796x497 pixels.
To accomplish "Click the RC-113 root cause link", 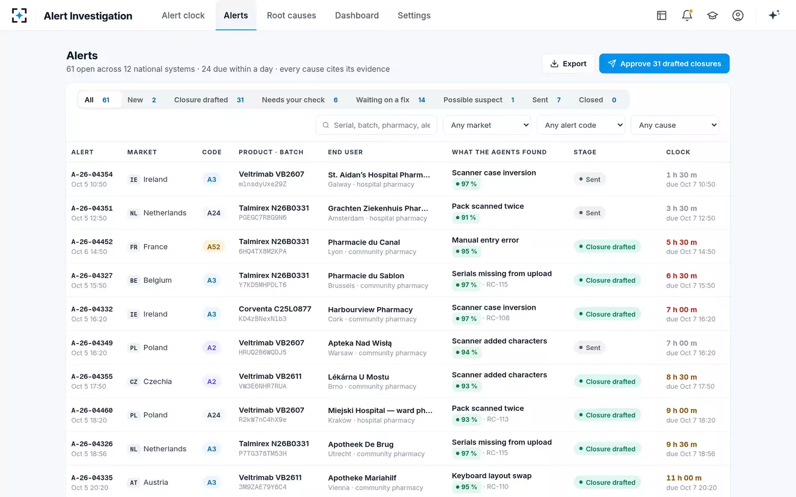I will [498, 419].
